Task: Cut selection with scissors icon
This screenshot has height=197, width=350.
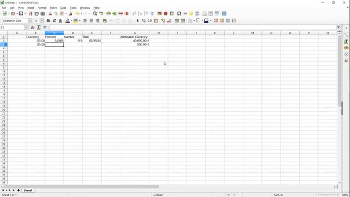Action: pyautogui.click(x=50, y=14)
